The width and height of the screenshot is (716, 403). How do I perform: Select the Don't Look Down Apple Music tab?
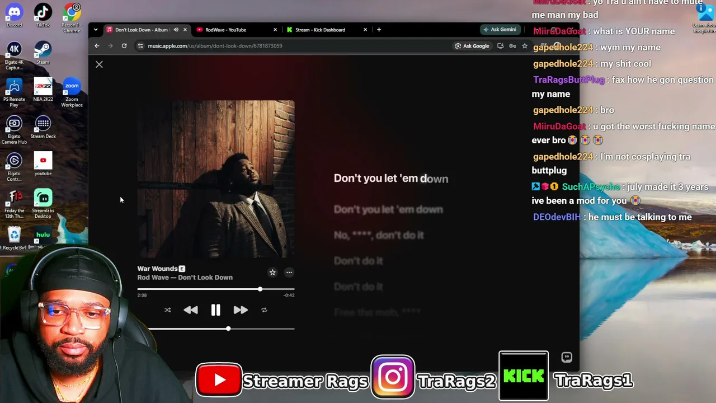coord(141,30)
